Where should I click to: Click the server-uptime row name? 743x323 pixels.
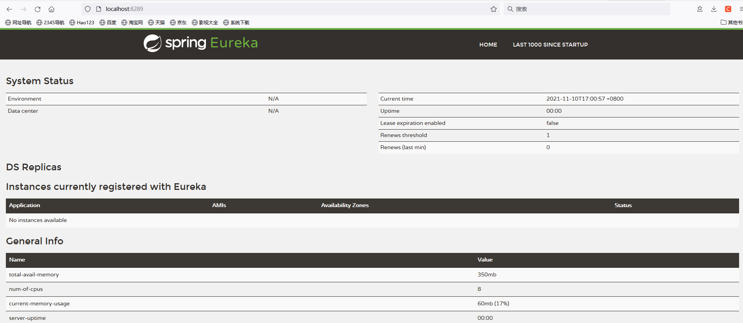[x=27, y=318]
